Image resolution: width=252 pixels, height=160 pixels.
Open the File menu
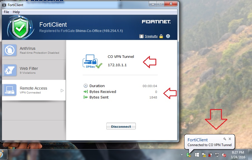coord(6,12)
